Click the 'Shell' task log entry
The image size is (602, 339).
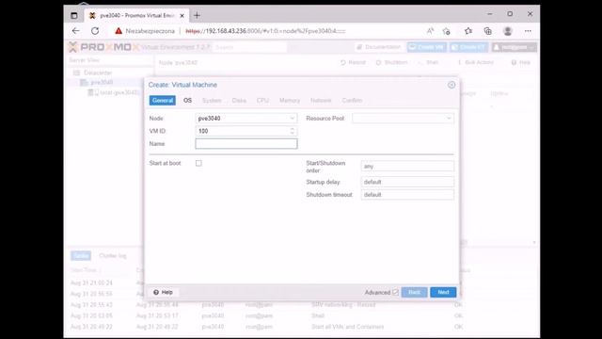[x=318, y=315]
